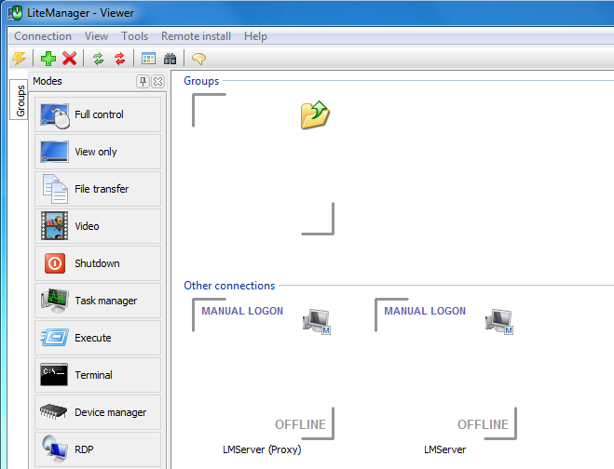Click the LMServer (Proxy) label

[x=262, y=449]
